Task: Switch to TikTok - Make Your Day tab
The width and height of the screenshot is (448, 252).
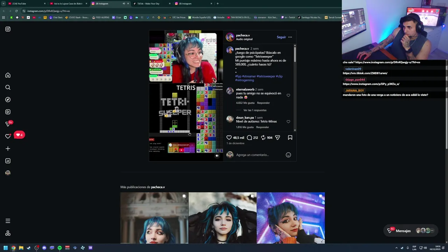Action: [x=150, y=3]
